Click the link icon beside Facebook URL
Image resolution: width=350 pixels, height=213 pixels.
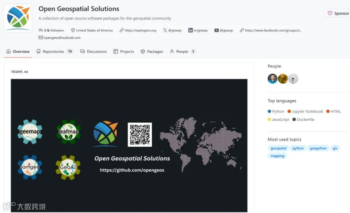click(x=242, y=30)
